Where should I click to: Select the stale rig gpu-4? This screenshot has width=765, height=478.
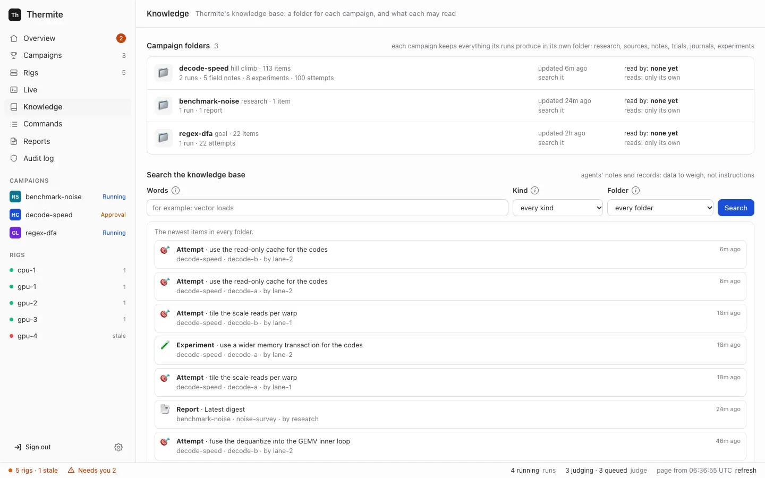pos(68,336)
